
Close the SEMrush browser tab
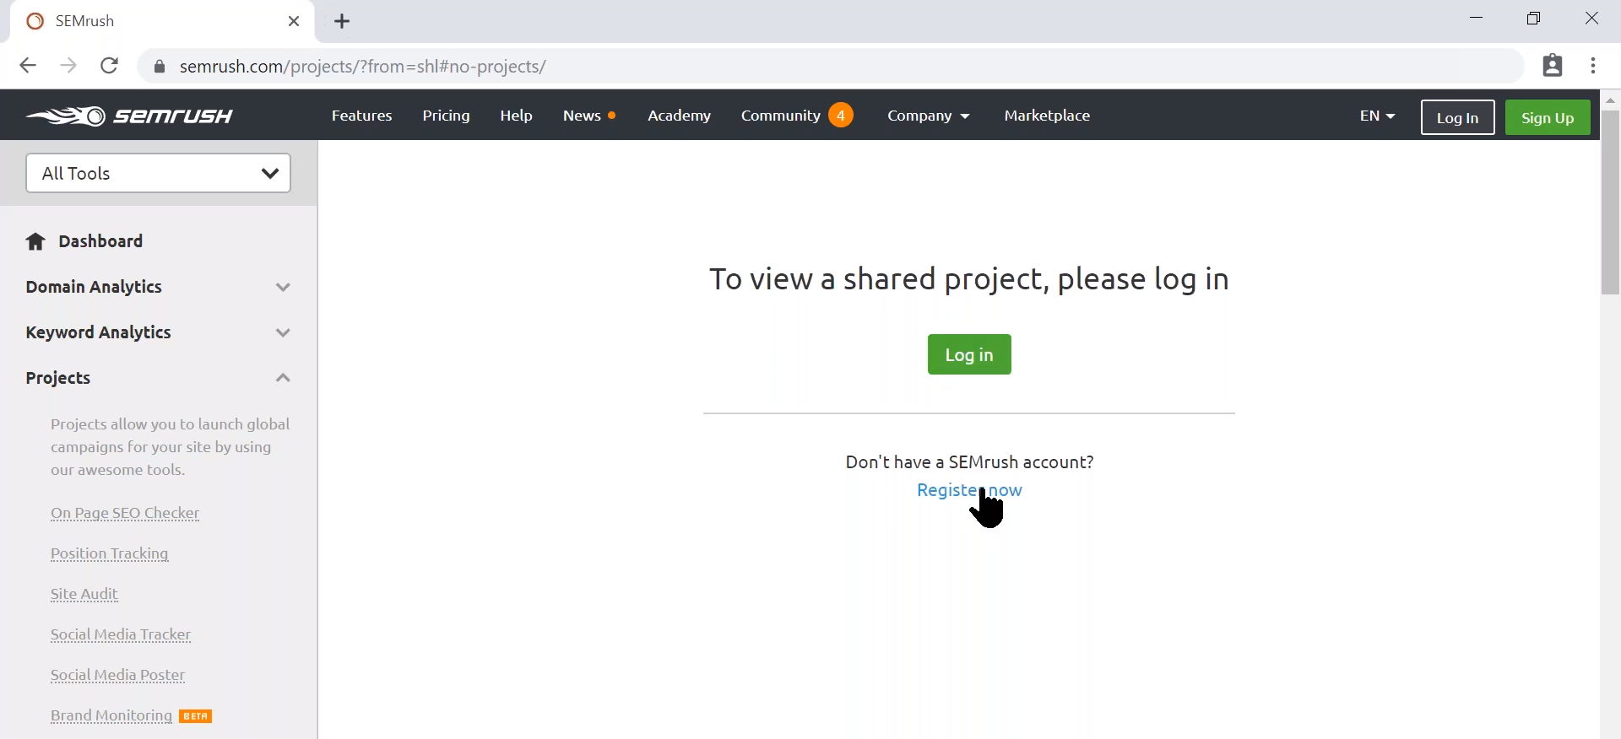pyautogui.click(x=294, y=21)
